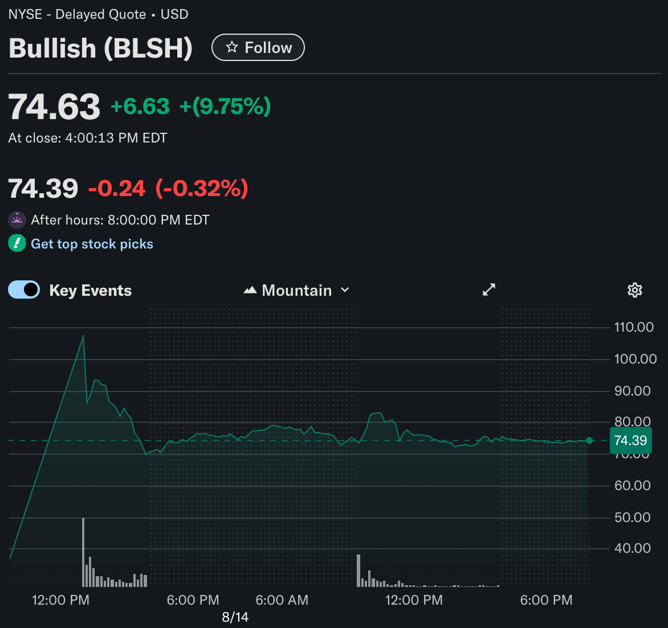Click the current price dot on chart

tap(589, 441)
